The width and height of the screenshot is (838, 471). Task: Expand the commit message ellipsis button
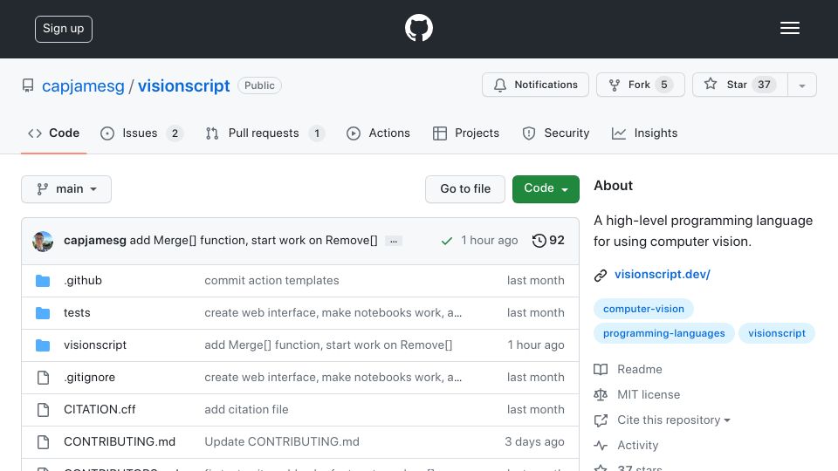coord(394,241)
